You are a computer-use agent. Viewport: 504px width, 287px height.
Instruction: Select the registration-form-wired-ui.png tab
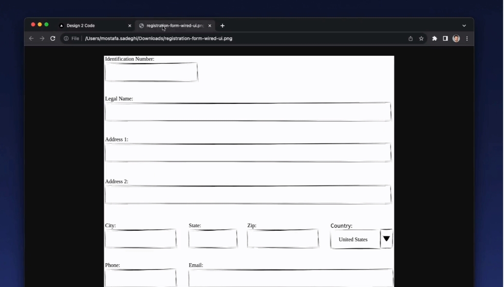pos(173,26)
